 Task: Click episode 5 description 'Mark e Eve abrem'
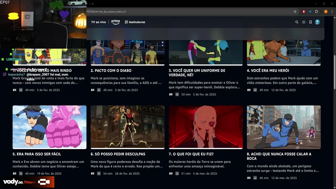[48, 164]
